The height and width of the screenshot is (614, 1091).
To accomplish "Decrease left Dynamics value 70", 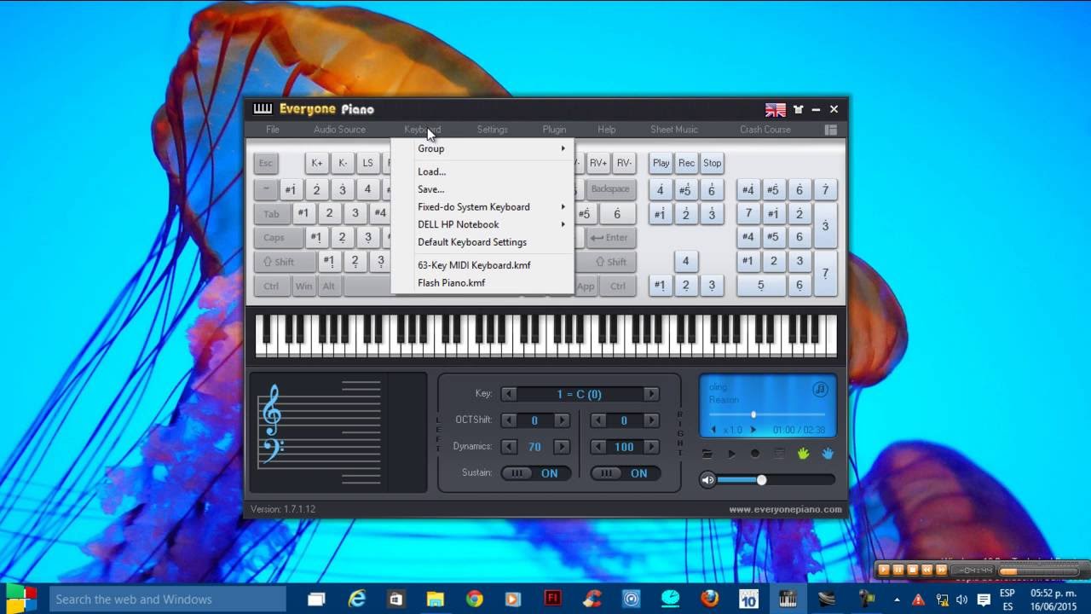I will [509, 447].
